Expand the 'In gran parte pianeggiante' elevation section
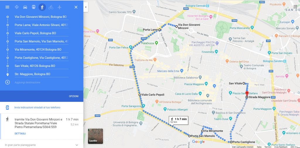The width and height of the screenshot is (300, 148). point(42,145)
